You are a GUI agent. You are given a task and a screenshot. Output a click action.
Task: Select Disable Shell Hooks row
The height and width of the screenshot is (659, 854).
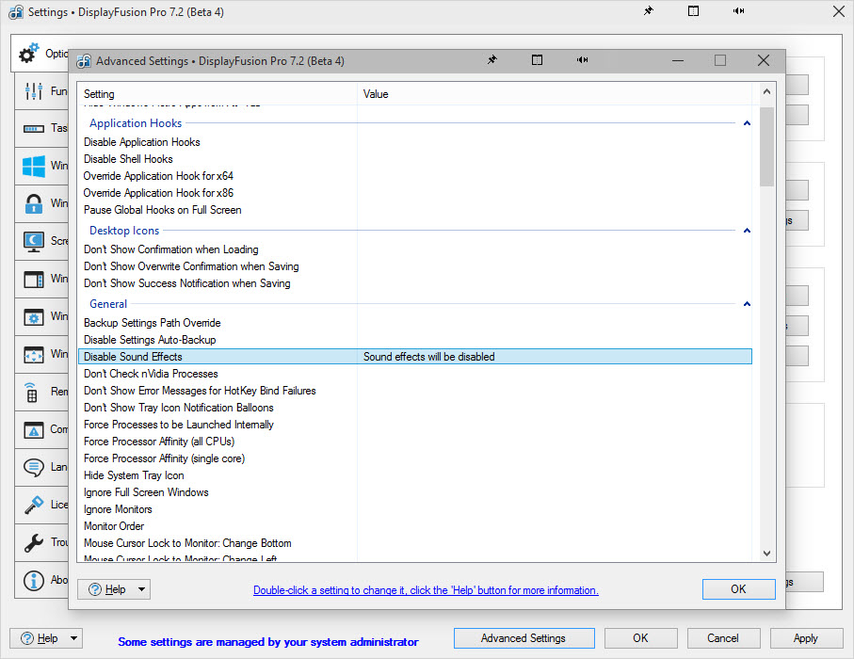click(x=415, y=159)
